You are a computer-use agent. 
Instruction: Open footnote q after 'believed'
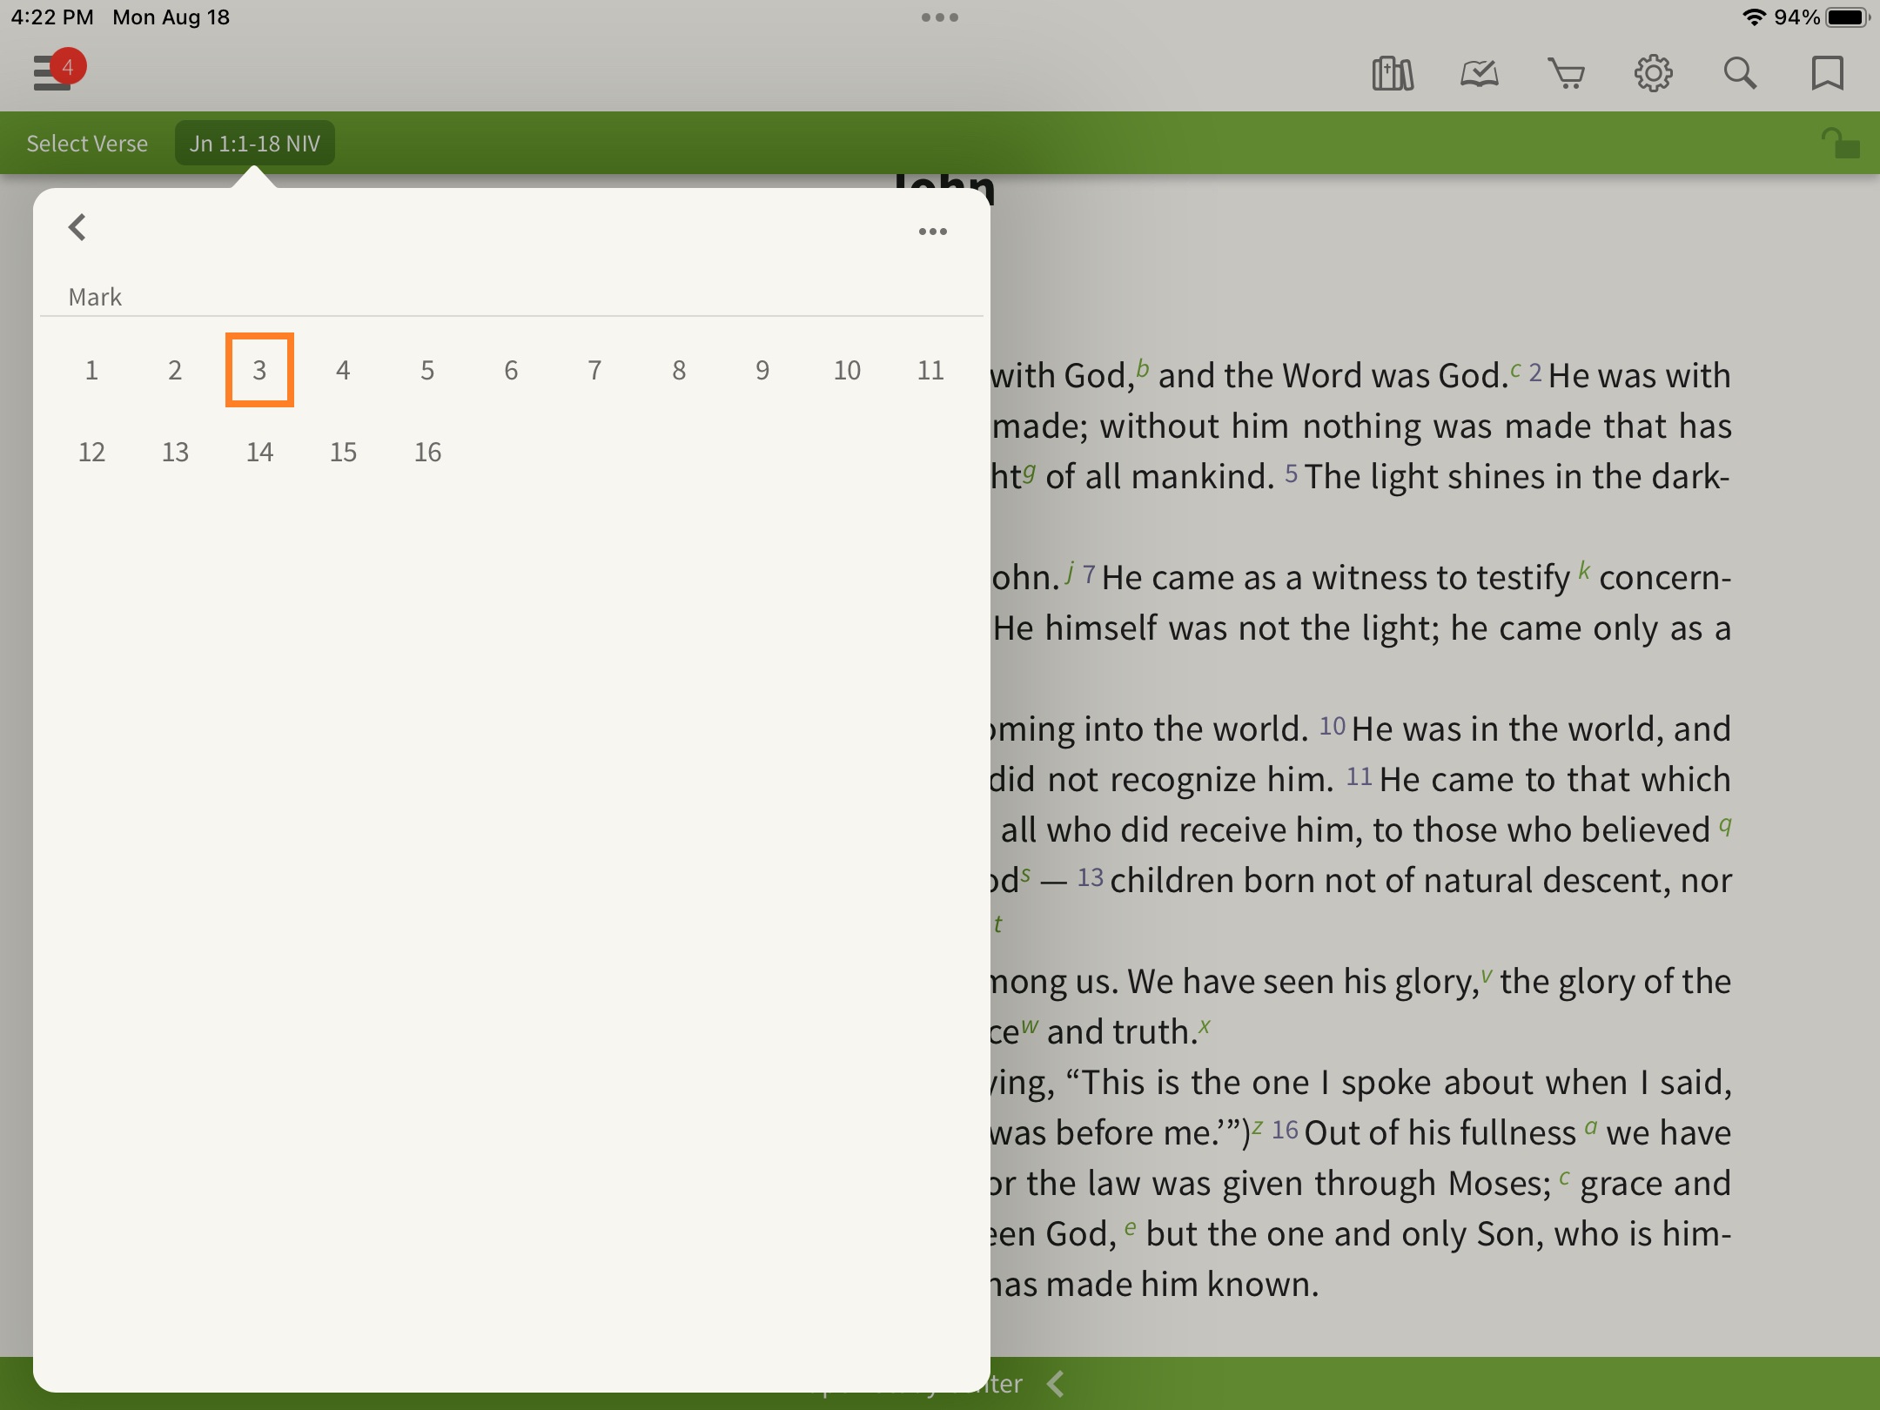[1725, 825]
